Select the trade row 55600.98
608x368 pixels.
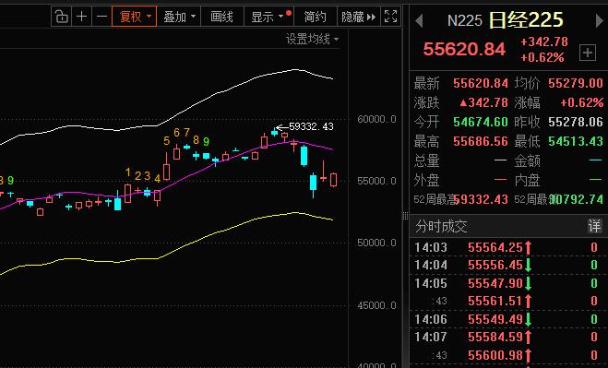tap(508, 355)
